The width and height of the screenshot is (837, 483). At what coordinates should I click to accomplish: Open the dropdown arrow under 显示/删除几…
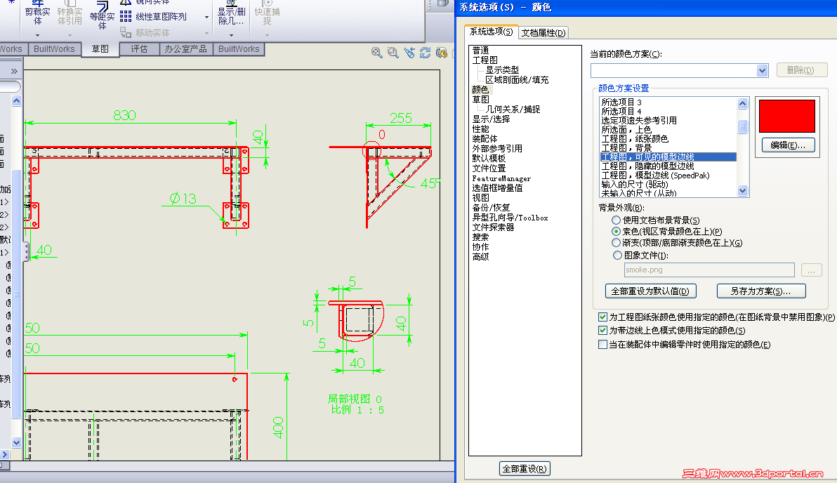pos(231,35)
